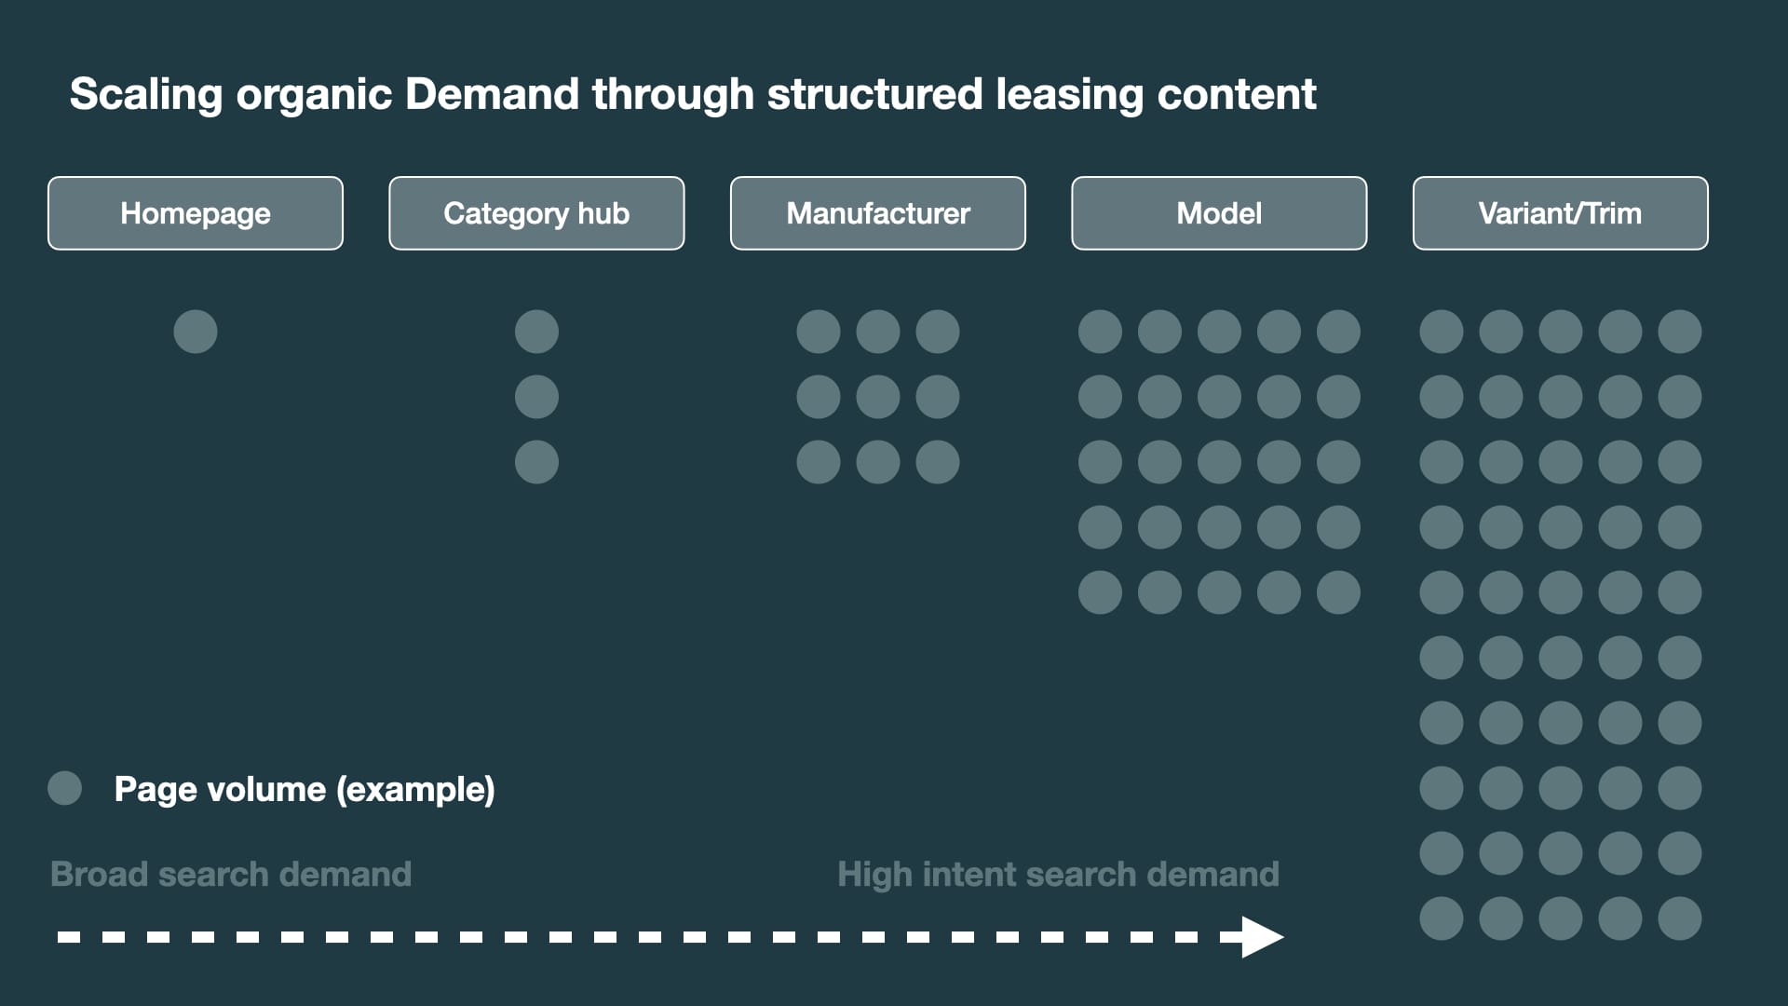Click the white arrowhead of the dashed arrow
The height and width of the screenshot is (1006, 1788).
(1263, 937)
